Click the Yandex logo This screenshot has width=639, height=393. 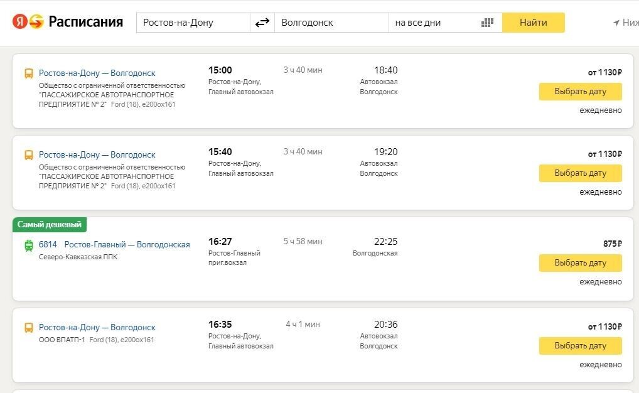[x=20, y=21]
